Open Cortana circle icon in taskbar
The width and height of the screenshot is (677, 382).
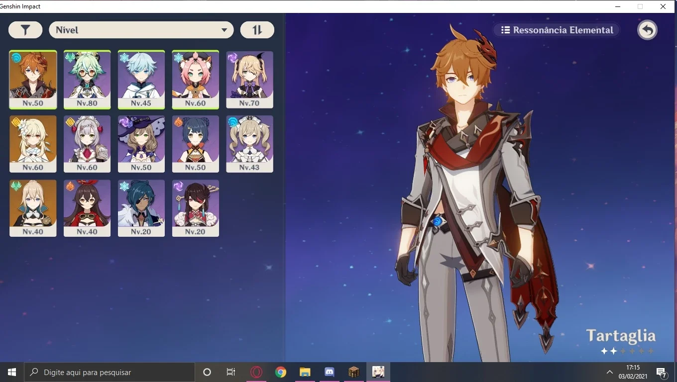click(207, 372)
